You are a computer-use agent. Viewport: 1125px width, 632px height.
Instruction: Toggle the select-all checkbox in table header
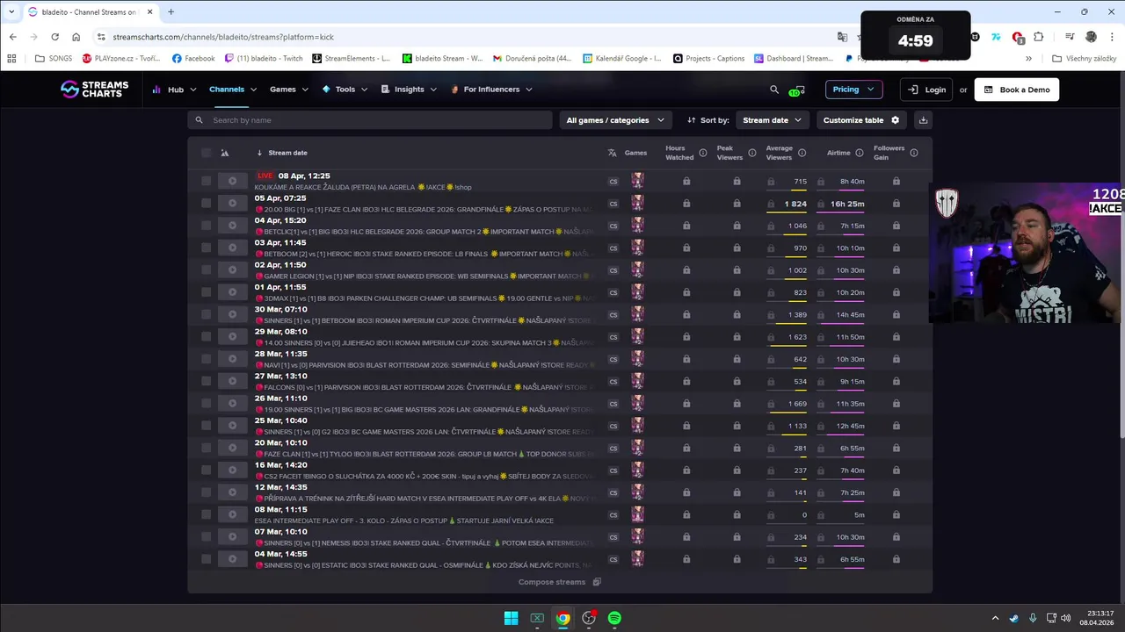click(x=206, y=153)
